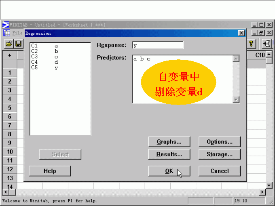Open the Storage... sub-dialog
The width and height of the screenshot is (275, 206).
[220, 154]
